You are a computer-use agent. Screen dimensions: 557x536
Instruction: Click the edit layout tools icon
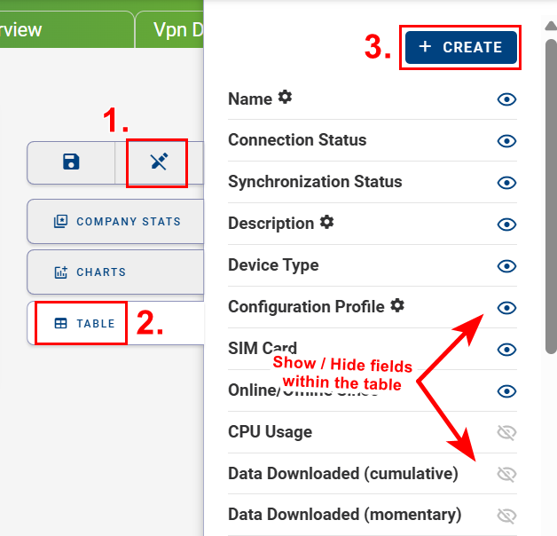pos(159,162)
